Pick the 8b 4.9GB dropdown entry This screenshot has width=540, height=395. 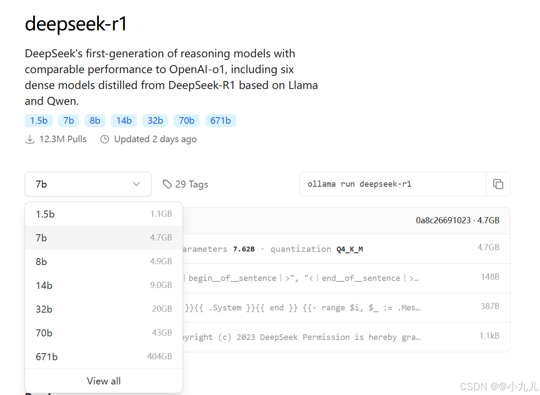(x=104, y=262)
